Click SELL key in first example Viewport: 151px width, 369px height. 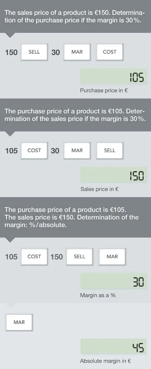[34, 52]
